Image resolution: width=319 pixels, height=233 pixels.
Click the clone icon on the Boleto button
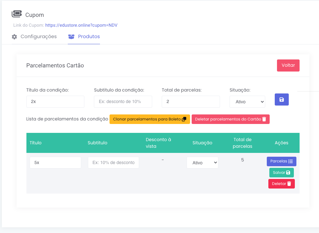coord(184,119)
